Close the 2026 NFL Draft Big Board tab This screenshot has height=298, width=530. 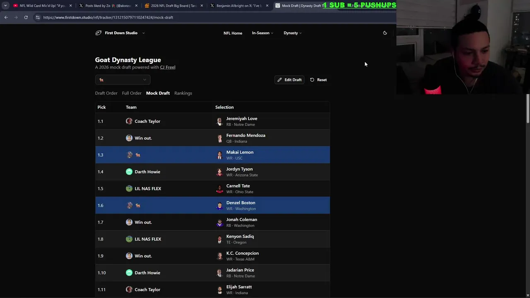click(202, 6)
